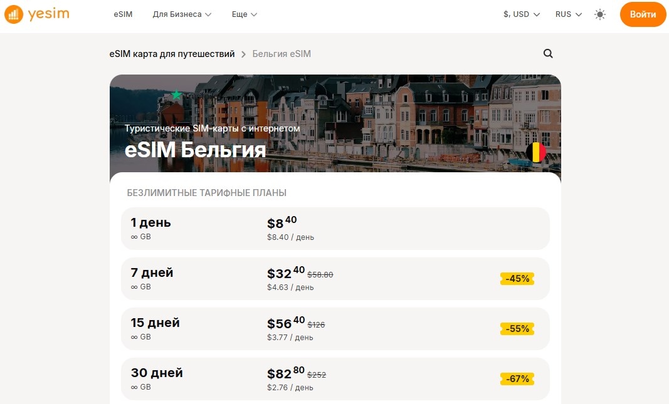This screenshot has height=404, width=669.
Task: Open the USD currency dropdown
Action: point(521,14)
